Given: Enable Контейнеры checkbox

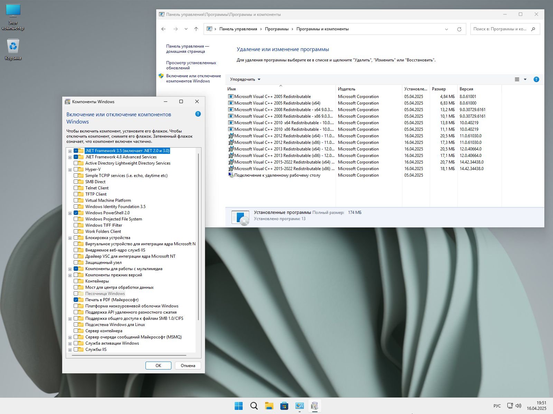Looking at the screenshot, I should coord(76,281).
